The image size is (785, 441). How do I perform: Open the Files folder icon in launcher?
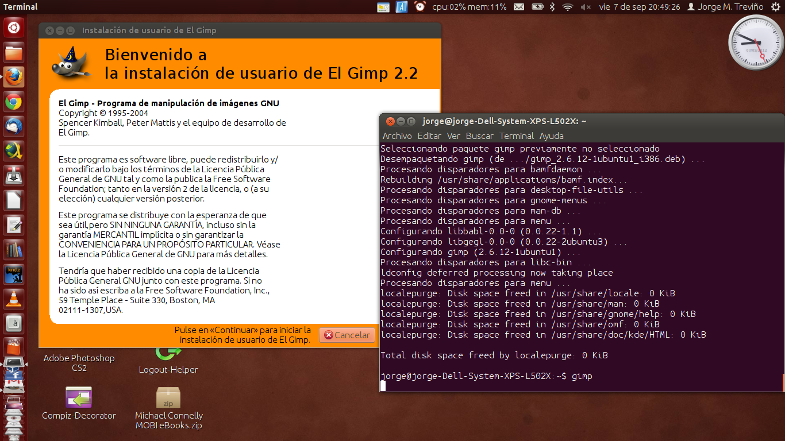click(14, 53)
